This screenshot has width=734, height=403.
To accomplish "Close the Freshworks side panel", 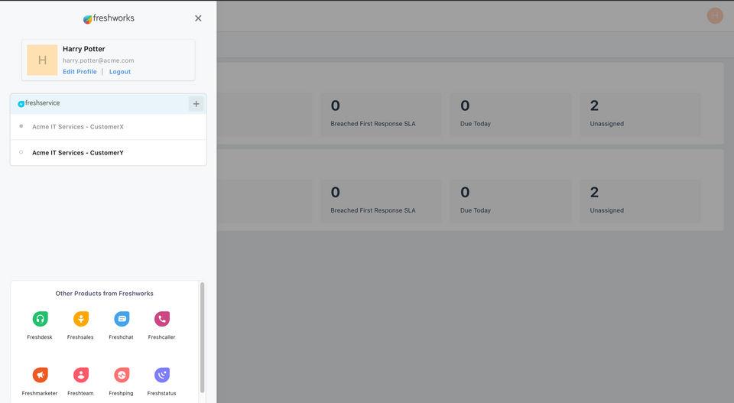I will point(198,18).
